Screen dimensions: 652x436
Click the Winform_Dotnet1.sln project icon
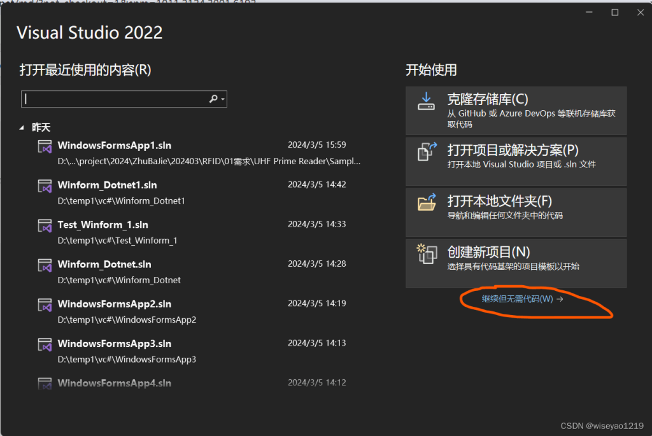(45, 186)
